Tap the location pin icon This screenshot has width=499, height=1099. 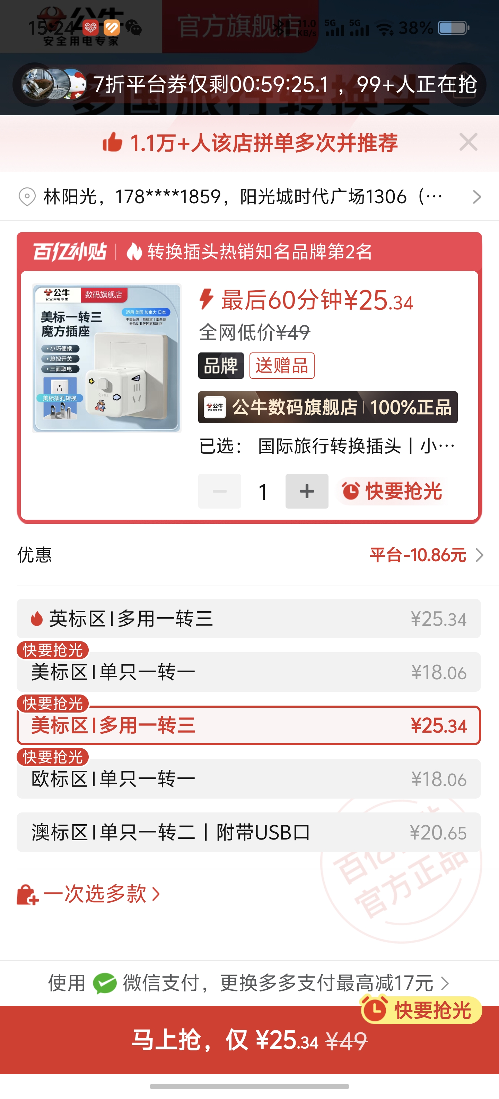pyautogui.click(x=27, y=197)
